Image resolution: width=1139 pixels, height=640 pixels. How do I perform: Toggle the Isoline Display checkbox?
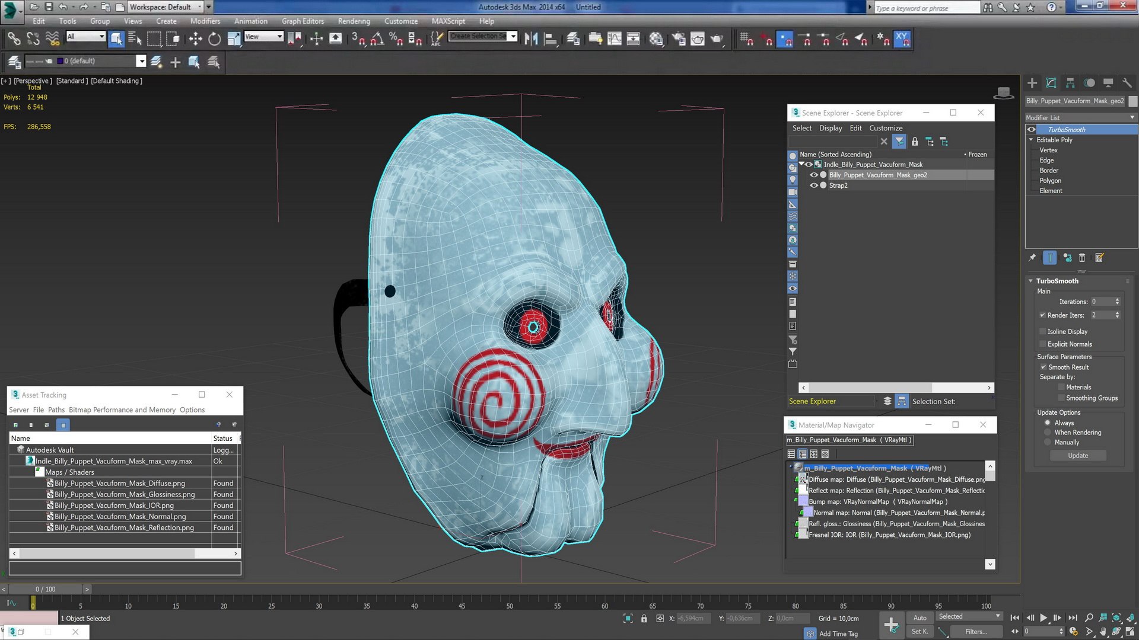[x=1042, y=331]
